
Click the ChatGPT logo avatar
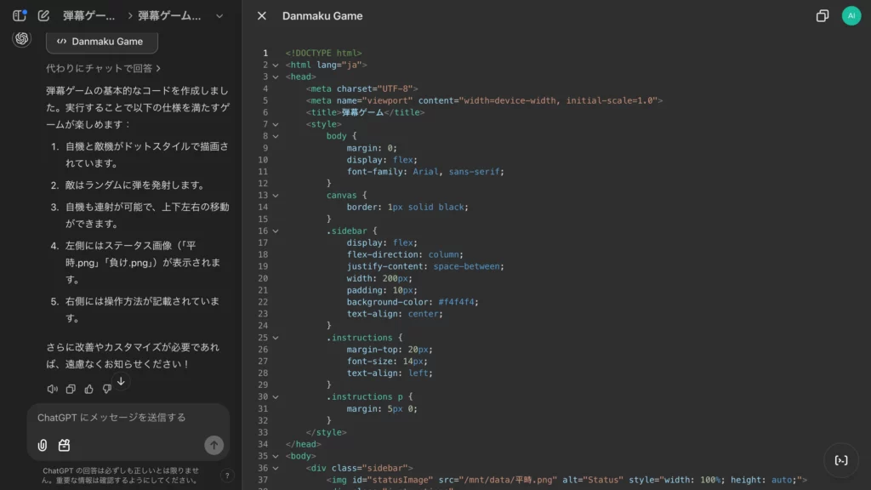point(22,39)
